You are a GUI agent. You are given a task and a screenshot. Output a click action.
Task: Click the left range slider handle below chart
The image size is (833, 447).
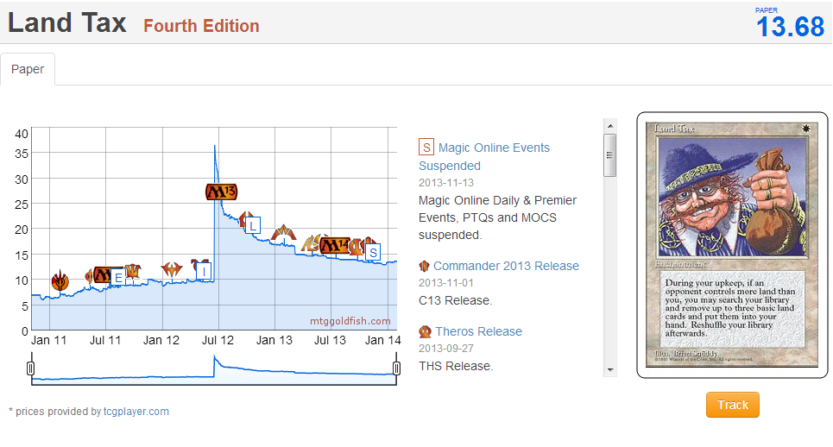click(x=31, y=369)
